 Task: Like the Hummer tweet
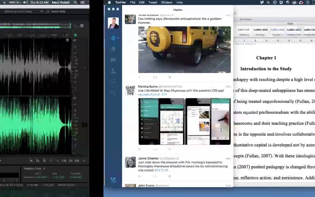pyautogui.click(x=170, y=77)
